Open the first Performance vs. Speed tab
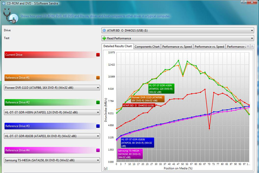Viewport: 259px width, 173px height. [177, 46]
